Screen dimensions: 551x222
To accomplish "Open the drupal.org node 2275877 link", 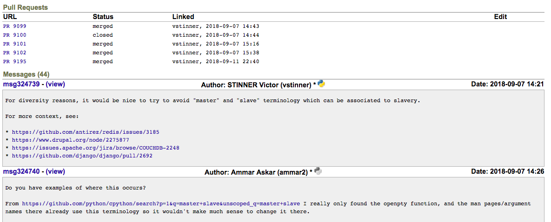I will point(71,140).
